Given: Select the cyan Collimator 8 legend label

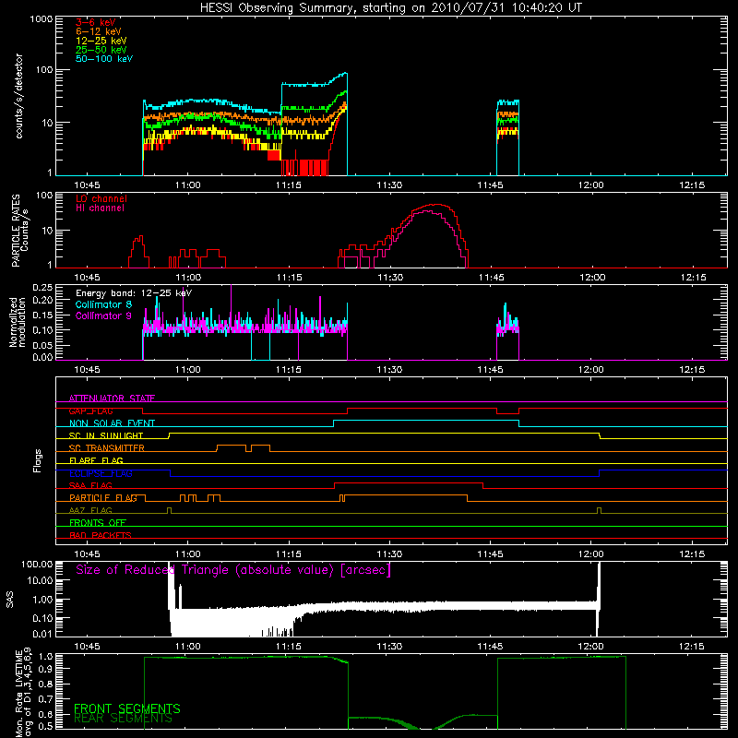Looking at the screenshot, I should (103, 304).
